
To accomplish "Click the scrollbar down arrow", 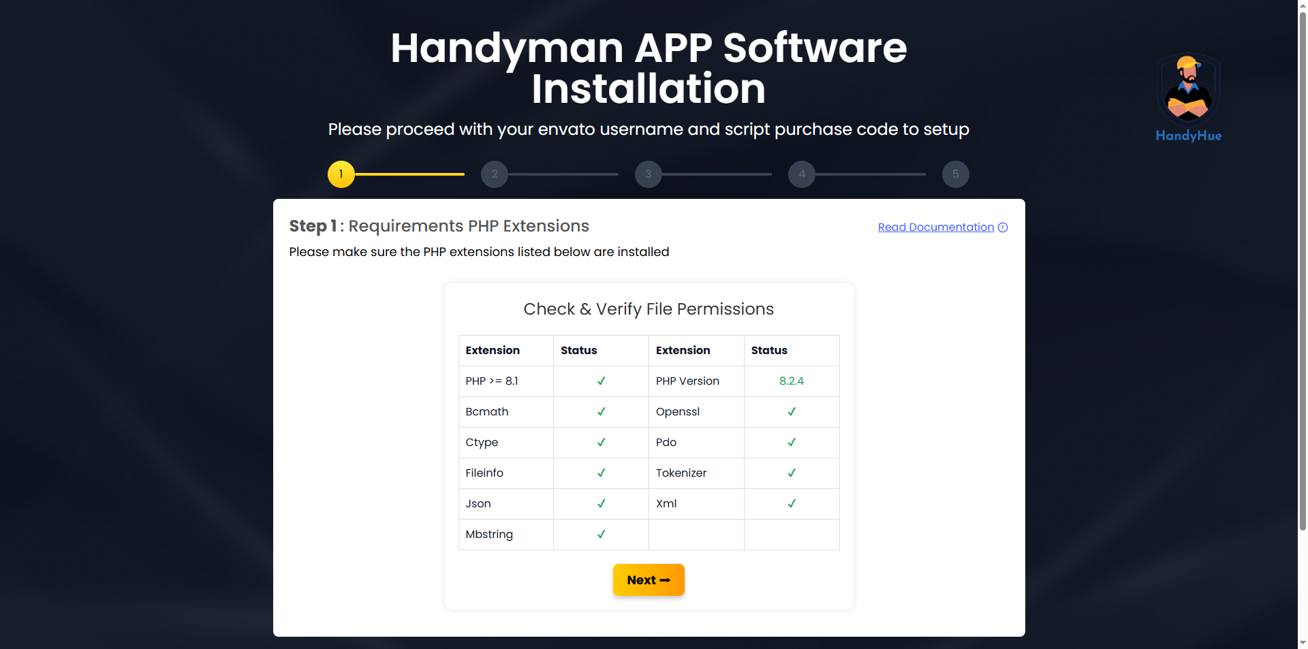I will [1303, 643].
